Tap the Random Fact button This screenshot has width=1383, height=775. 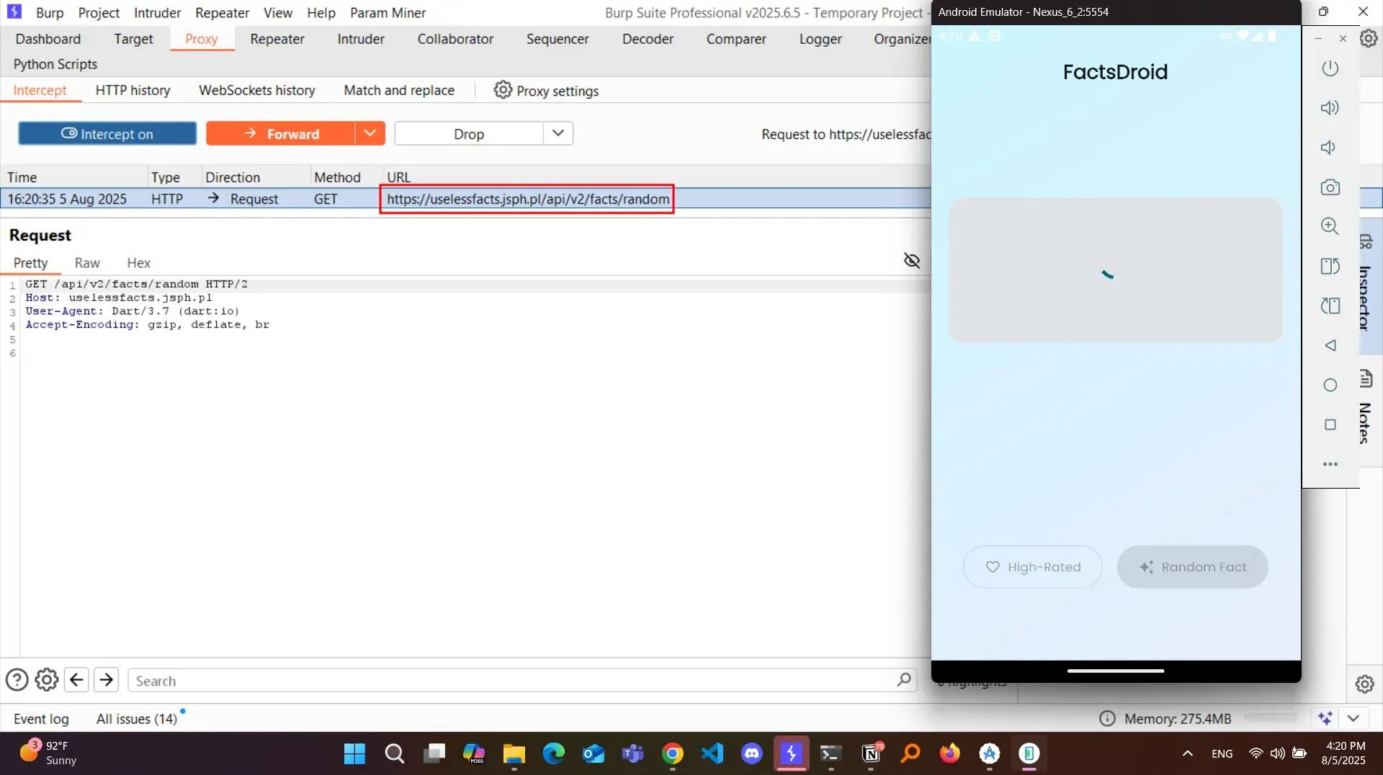coord(1192,567)
